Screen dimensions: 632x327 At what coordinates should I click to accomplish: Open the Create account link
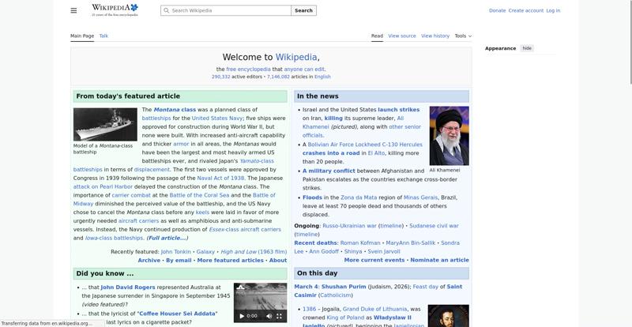coord(526,11)
